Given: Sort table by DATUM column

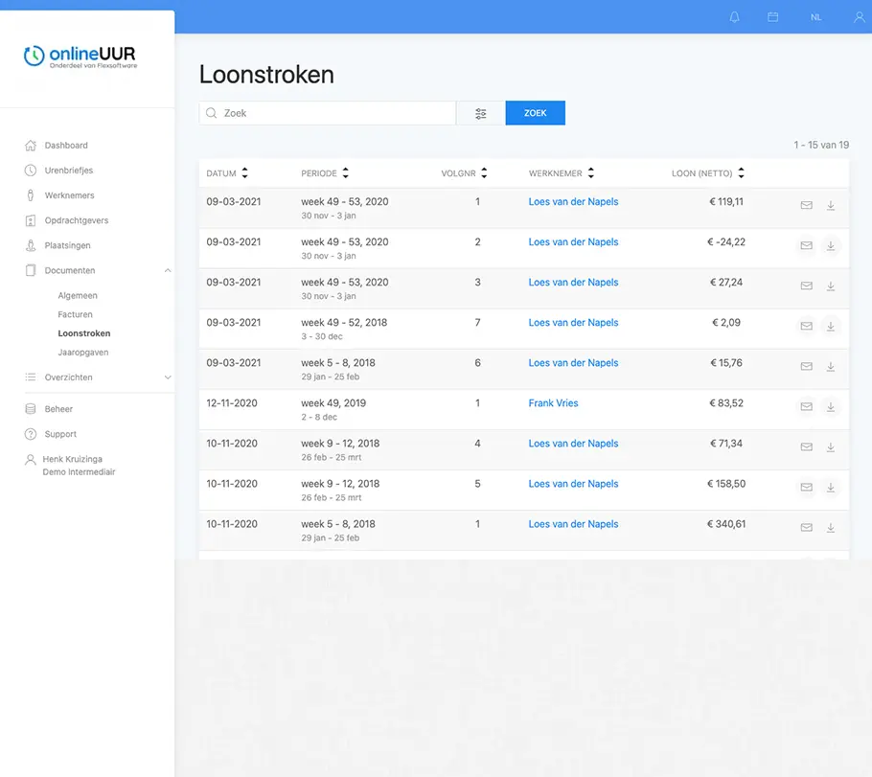Looking at the screenshot, I should click(x=227, y=173).
